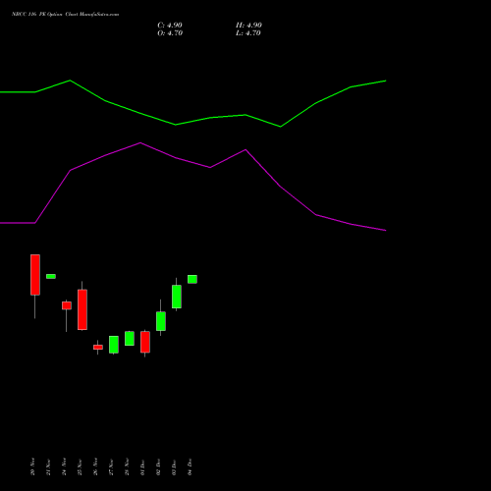The width and height of the screenshot is (491, 491).
Task: Select the 21 Nov green candlestick
Action: point(51,276)
